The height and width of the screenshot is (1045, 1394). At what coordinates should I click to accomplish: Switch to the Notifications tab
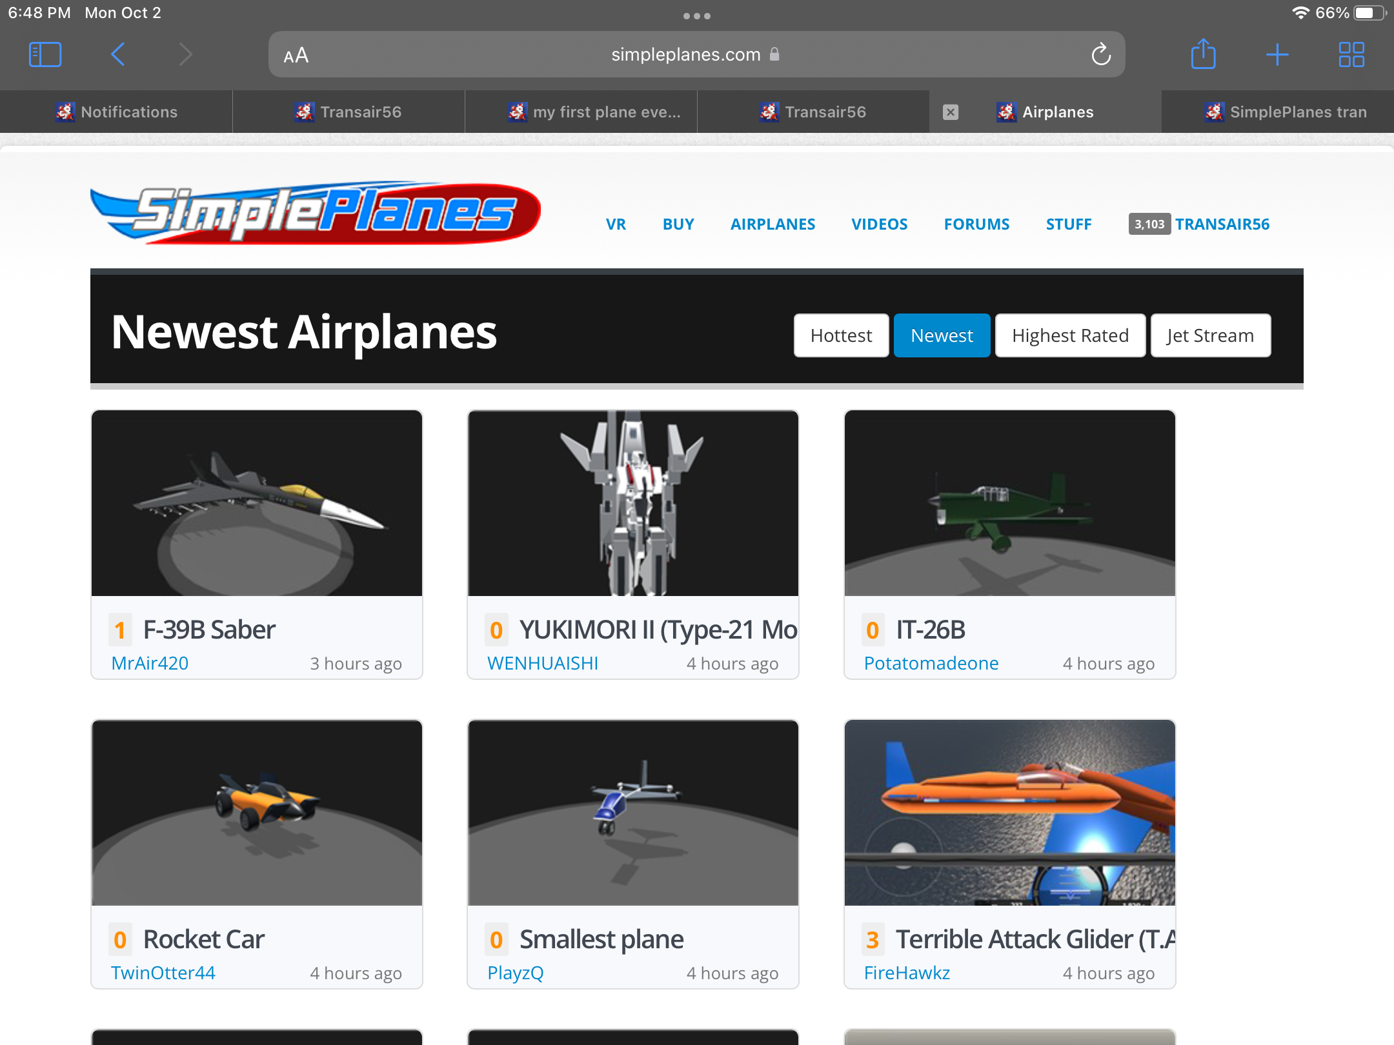116,112
